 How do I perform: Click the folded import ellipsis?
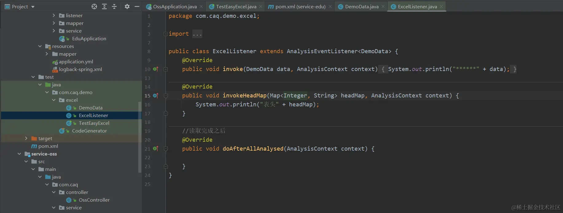tap(197, 34)
